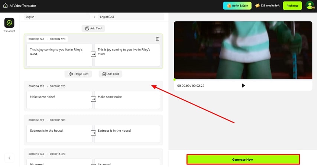Edit translated text of the Riley's mind card
The height and width of the screenshot is (167, 317).
click(x=127, y=55)
